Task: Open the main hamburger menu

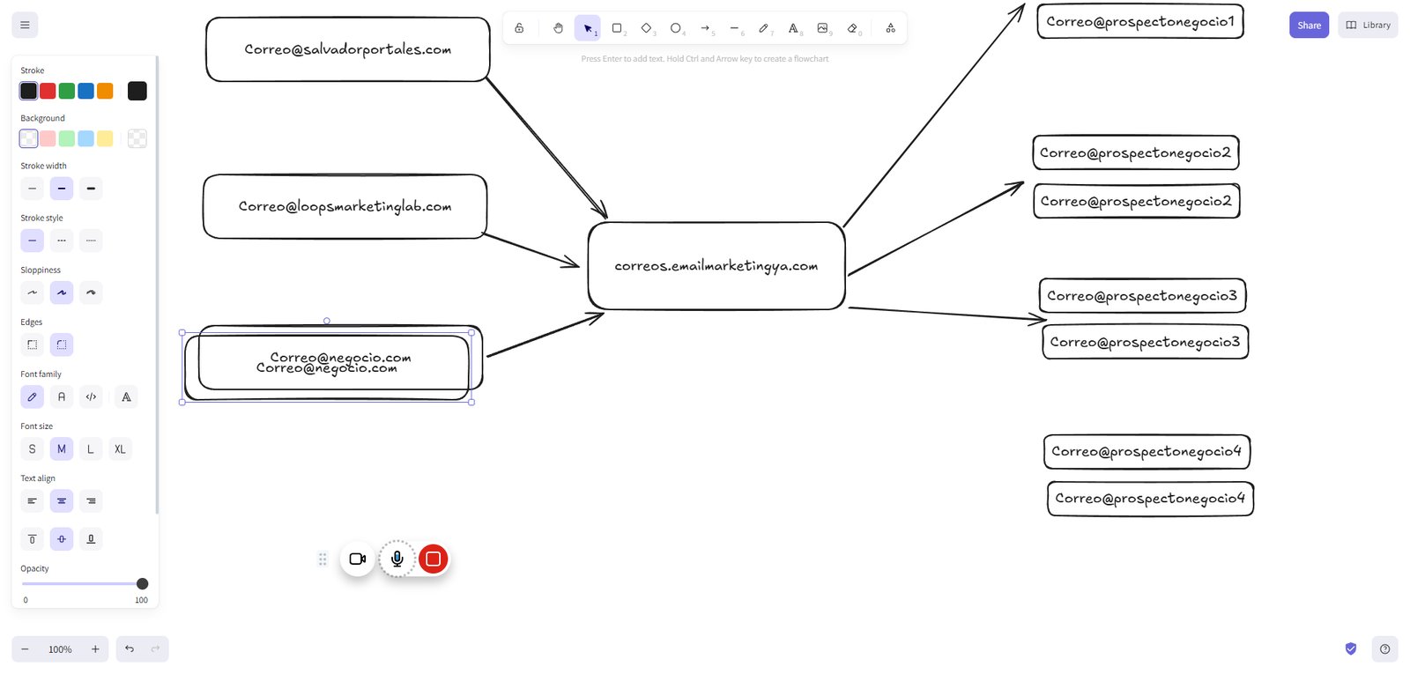Action: (x=25, y=25)
